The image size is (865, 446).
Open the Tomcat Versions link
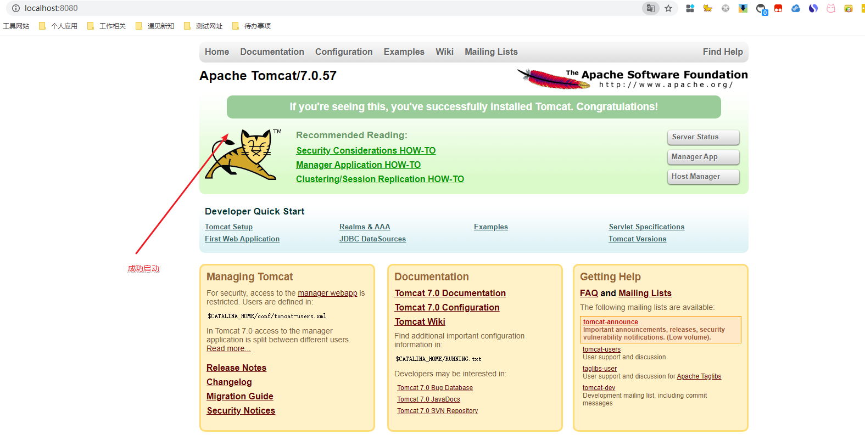click(x=637, y=239)
